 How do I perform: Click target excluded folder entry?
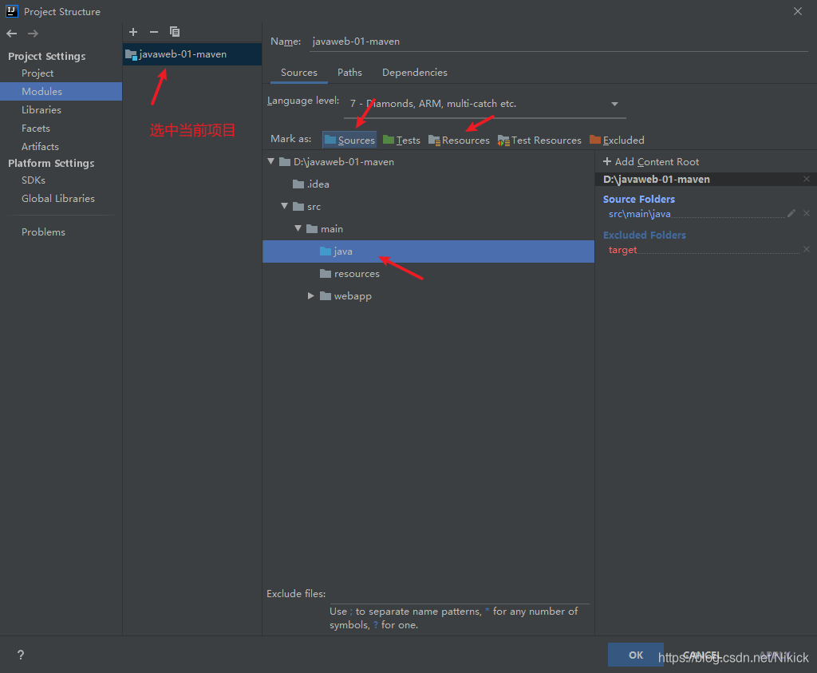622,250
